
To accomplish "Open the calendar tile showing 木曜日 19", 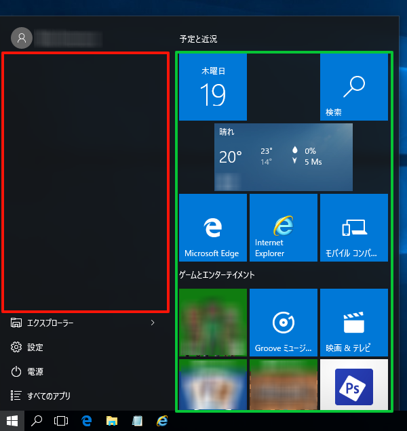I will tap(213, 87).
